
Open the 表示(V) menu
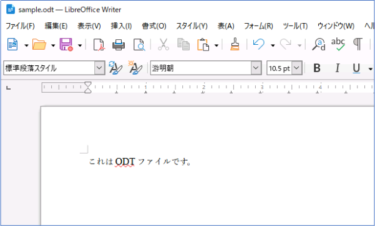coord(89,26)
